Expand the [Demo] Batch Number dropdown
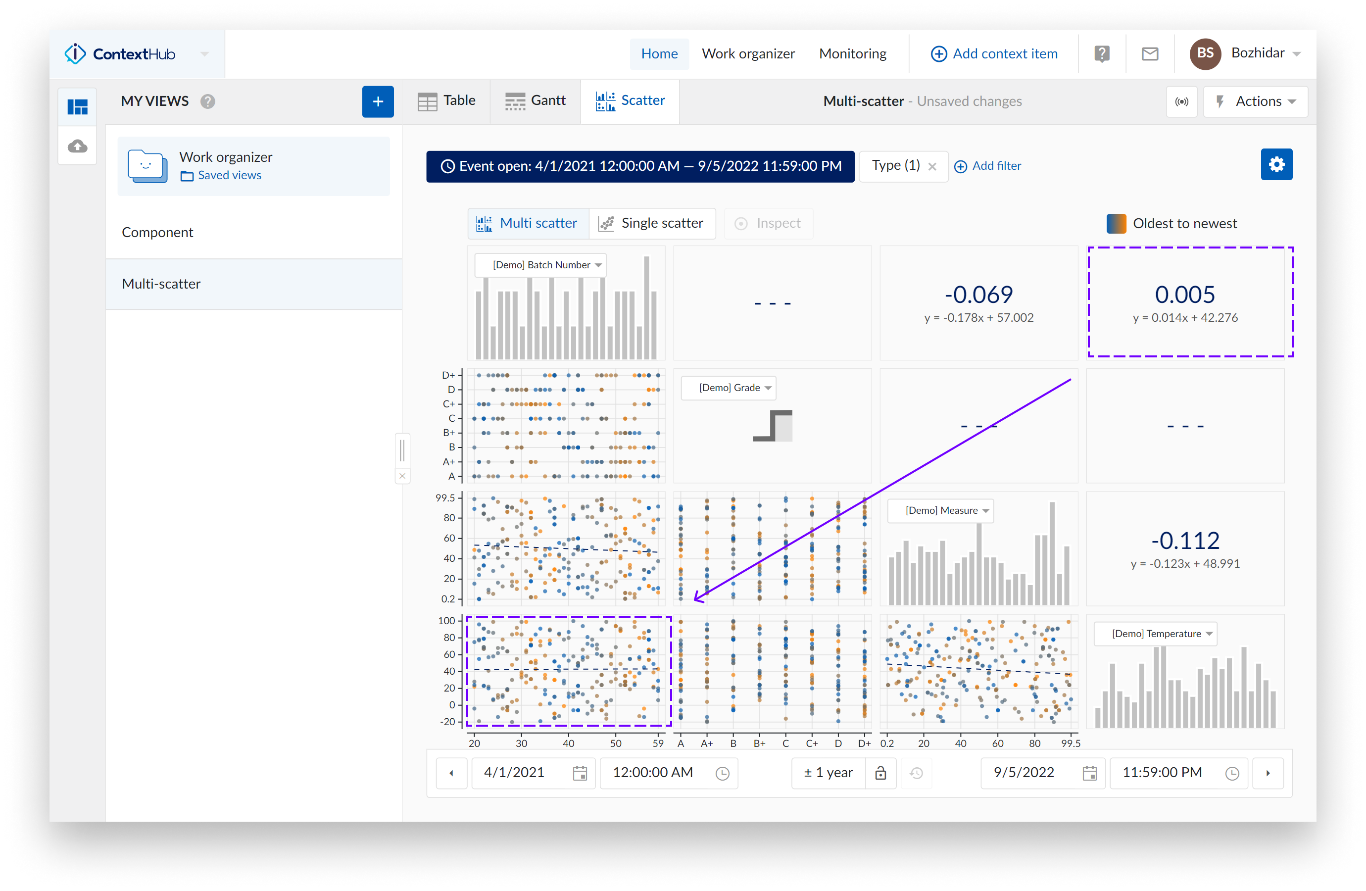Image resolution: width=1366 pixels, height=891 pixels. tap(540, 265)
